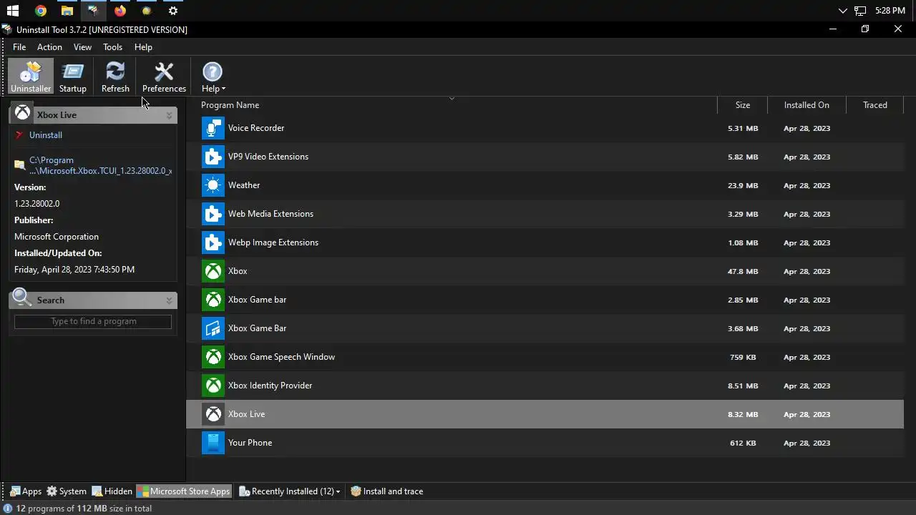Open the View menu

82,47
